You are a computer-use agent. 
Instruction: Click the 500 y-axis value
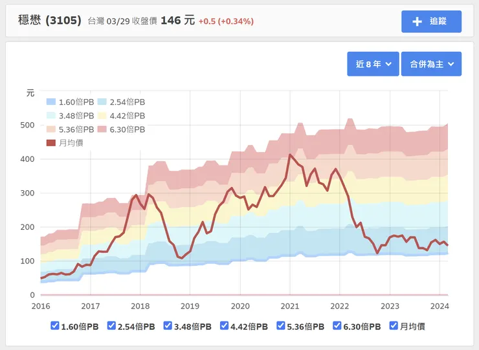pyautogui.click(x=27, y=125)
